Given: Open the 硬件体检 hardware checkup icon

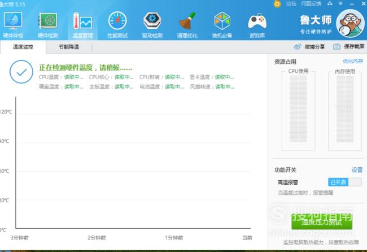Looking at the screenshot, I should (13, 21).
